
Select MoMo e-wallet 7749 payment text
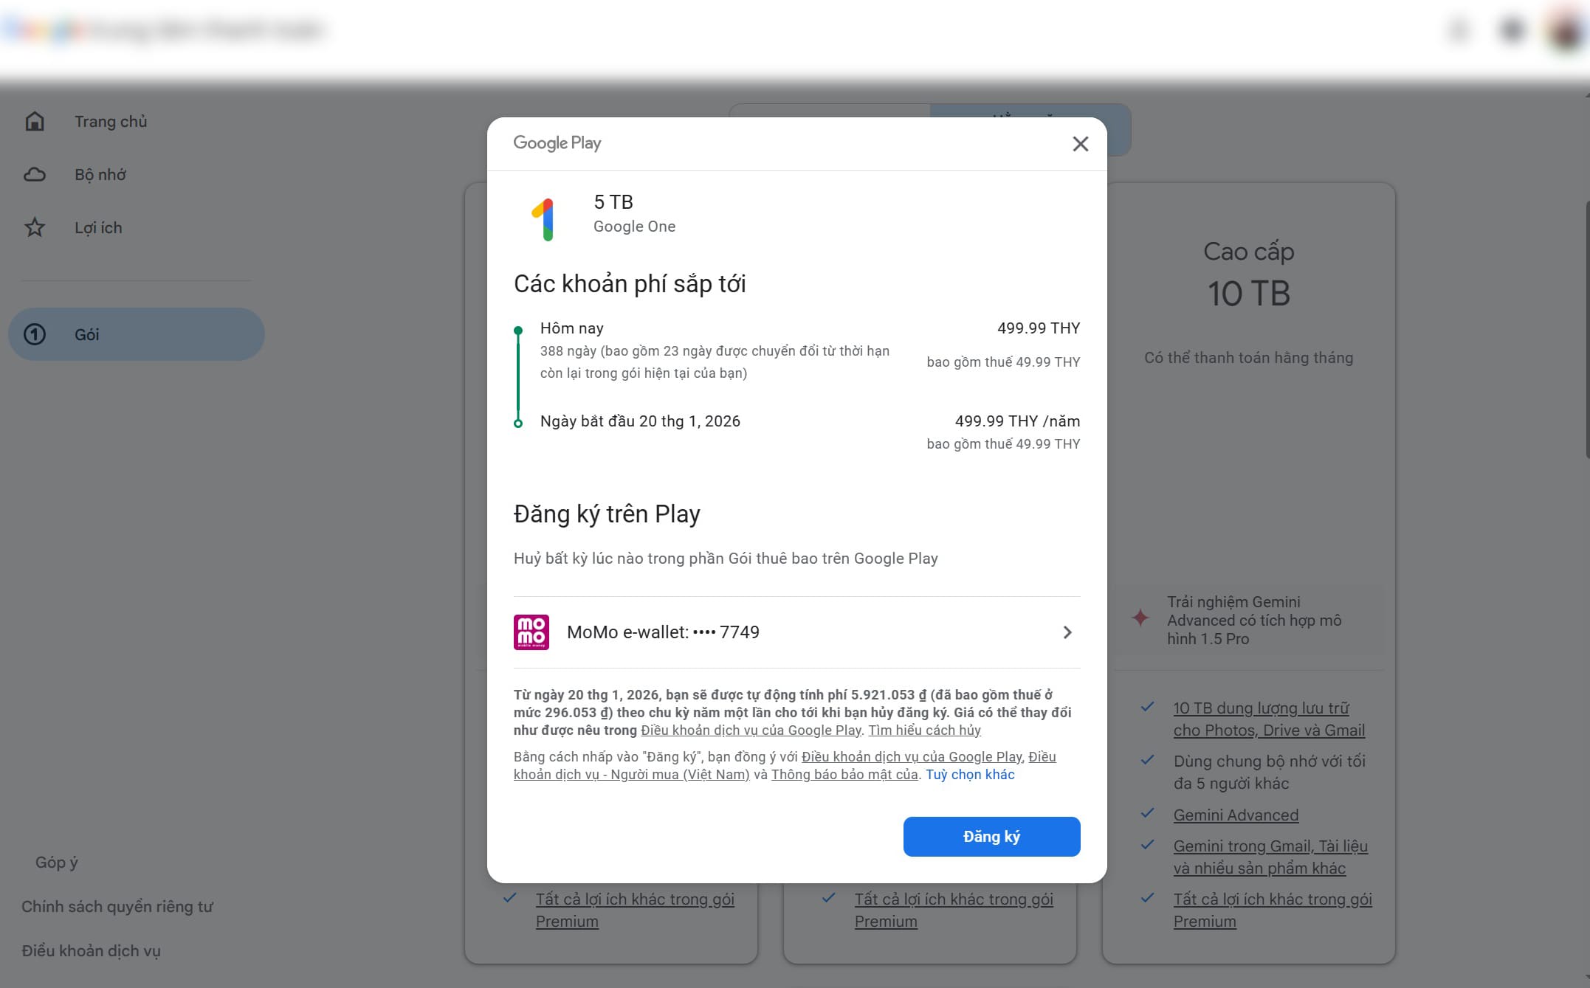point(663,632)
